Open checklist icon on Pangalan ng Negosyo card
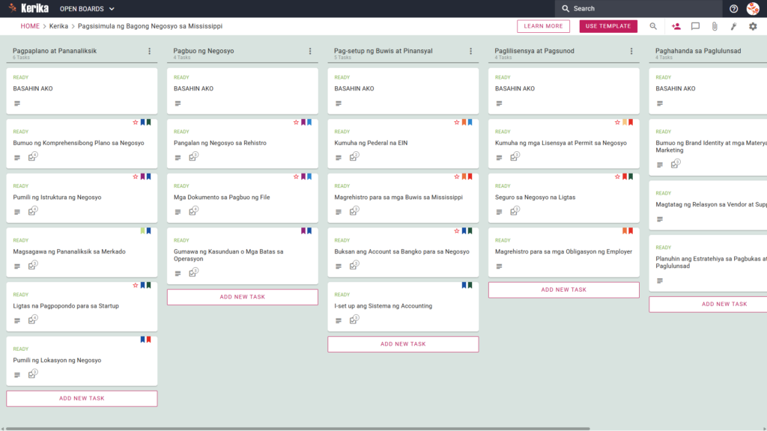767x431 pixels. 193,157
